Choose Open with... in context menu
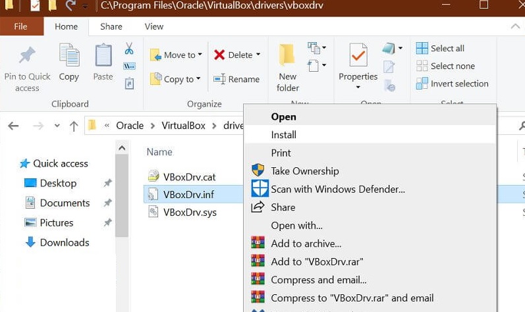525x312 pixels. click(x=370, y=225)
